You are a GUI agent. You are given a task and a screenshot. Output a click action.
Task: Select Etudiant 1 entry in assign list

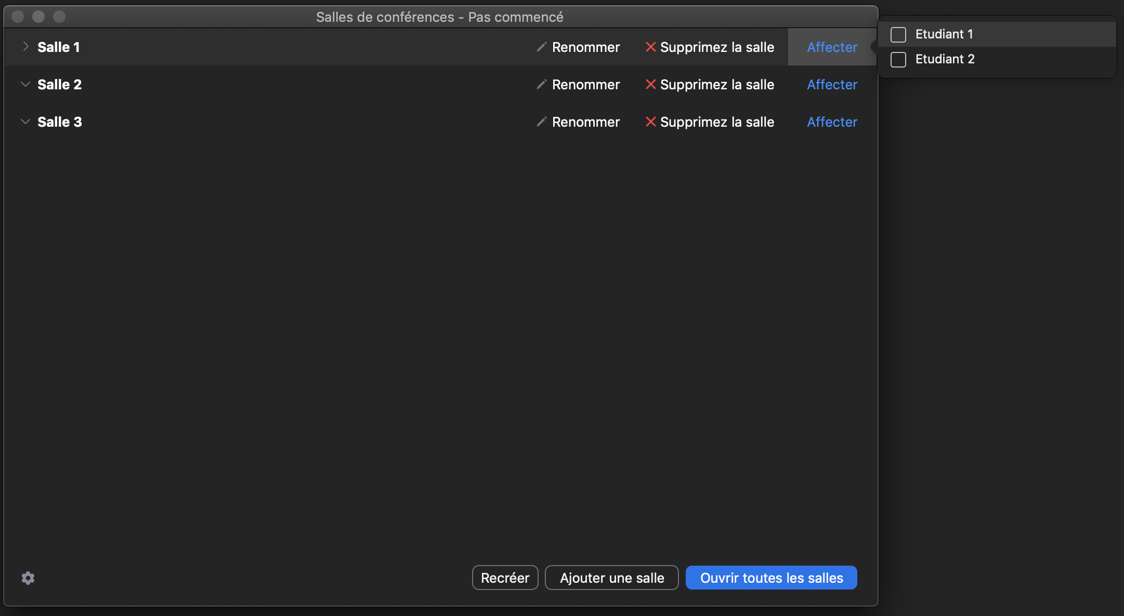(x=944, y=34)
